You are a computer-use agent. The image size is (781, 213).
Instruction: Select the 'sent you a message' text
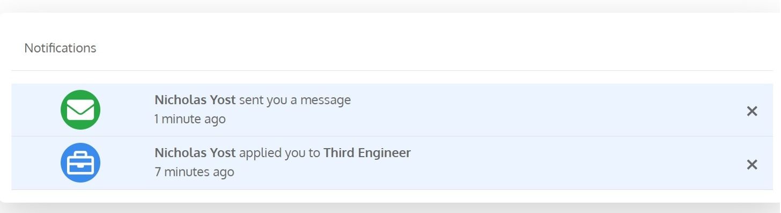click(x=295, y=100)
